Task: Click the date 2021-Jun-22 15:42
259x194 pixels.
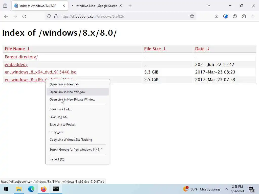Action: pos(214,64)
